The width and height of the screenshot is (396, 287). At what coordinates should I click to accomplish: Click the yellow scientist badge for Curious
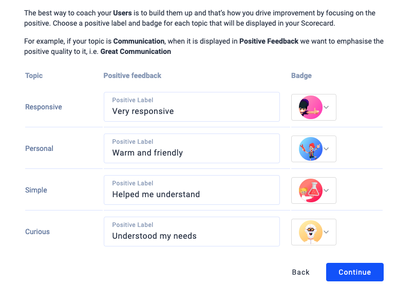pos(310,232)
